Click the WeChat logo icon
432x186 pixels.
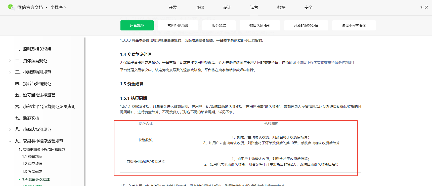(11, 7)
